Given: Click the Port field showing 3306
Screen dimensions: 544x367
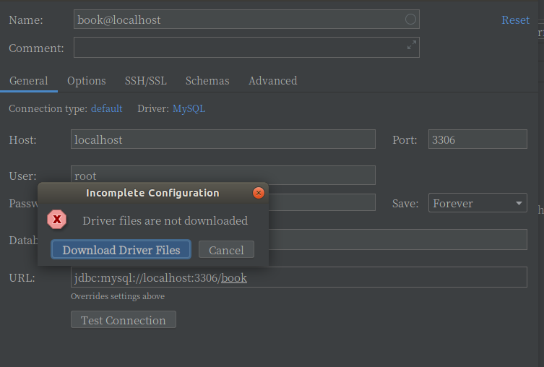Looking at the screenshot, I should tap(478, 139).
